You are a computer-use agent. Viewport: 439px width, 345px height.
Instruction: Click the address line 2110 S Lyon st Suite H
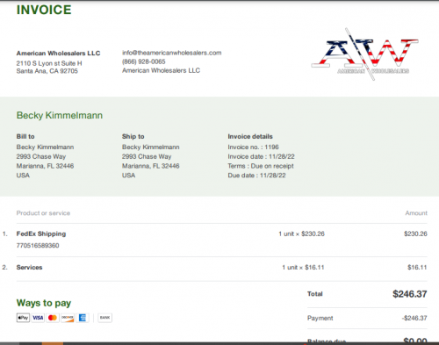pos(49,63)
